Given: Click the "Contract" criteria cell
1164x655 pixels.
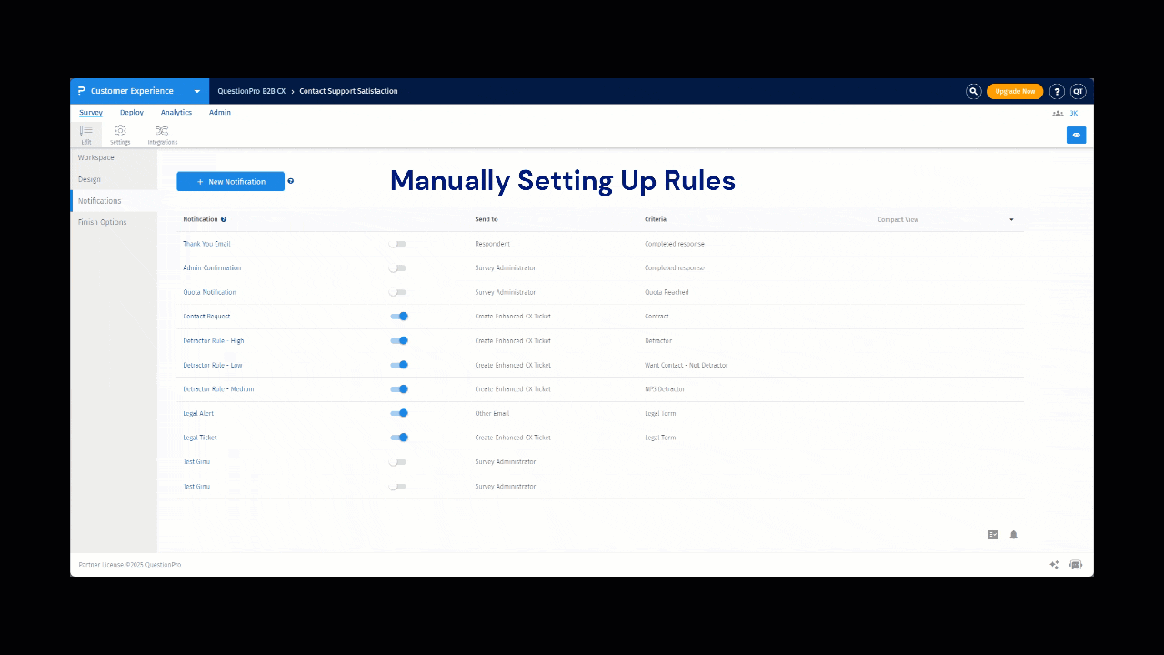Looking at the screenshot, I should [x=657, y=317].
